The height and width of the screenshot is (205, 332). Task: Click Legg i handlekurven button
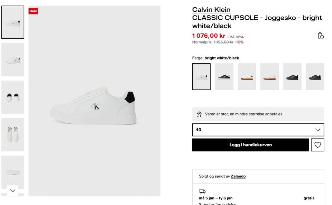(250, 145)
